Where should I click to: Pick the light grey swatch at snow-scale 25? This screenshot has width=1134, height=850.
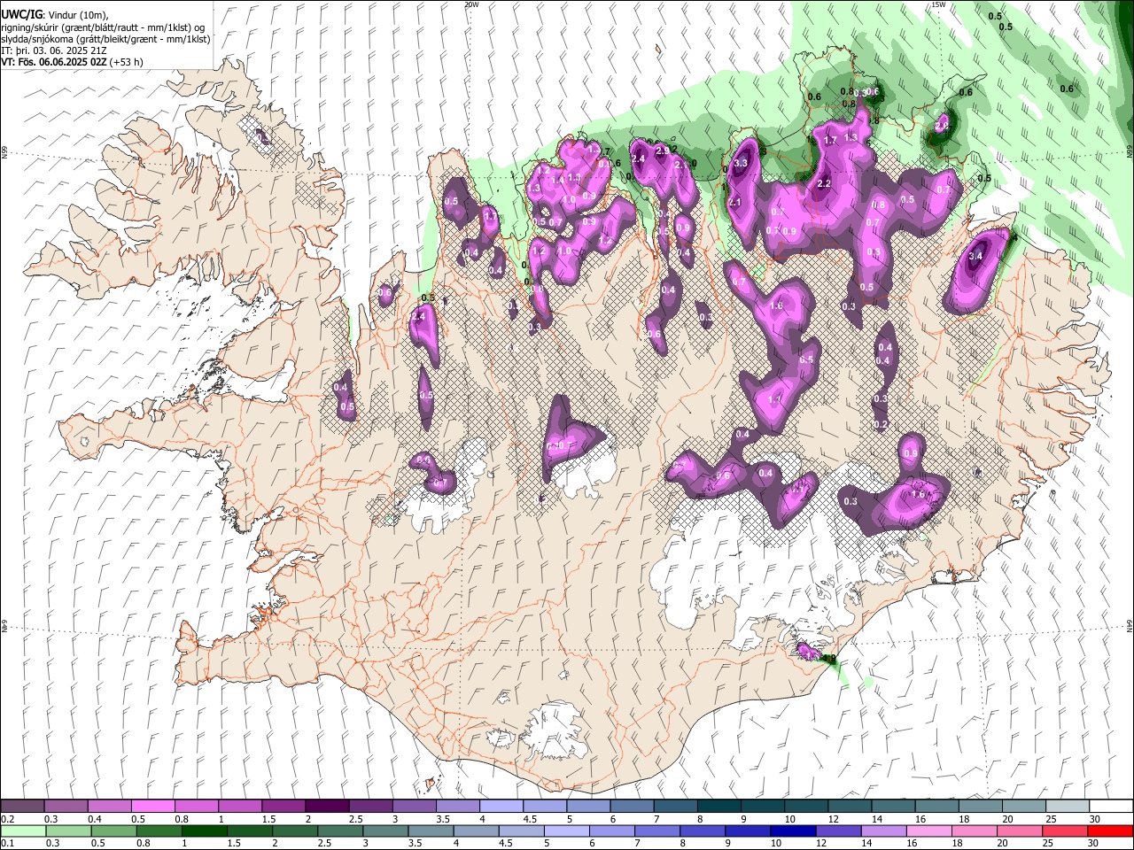(1066, 807)
